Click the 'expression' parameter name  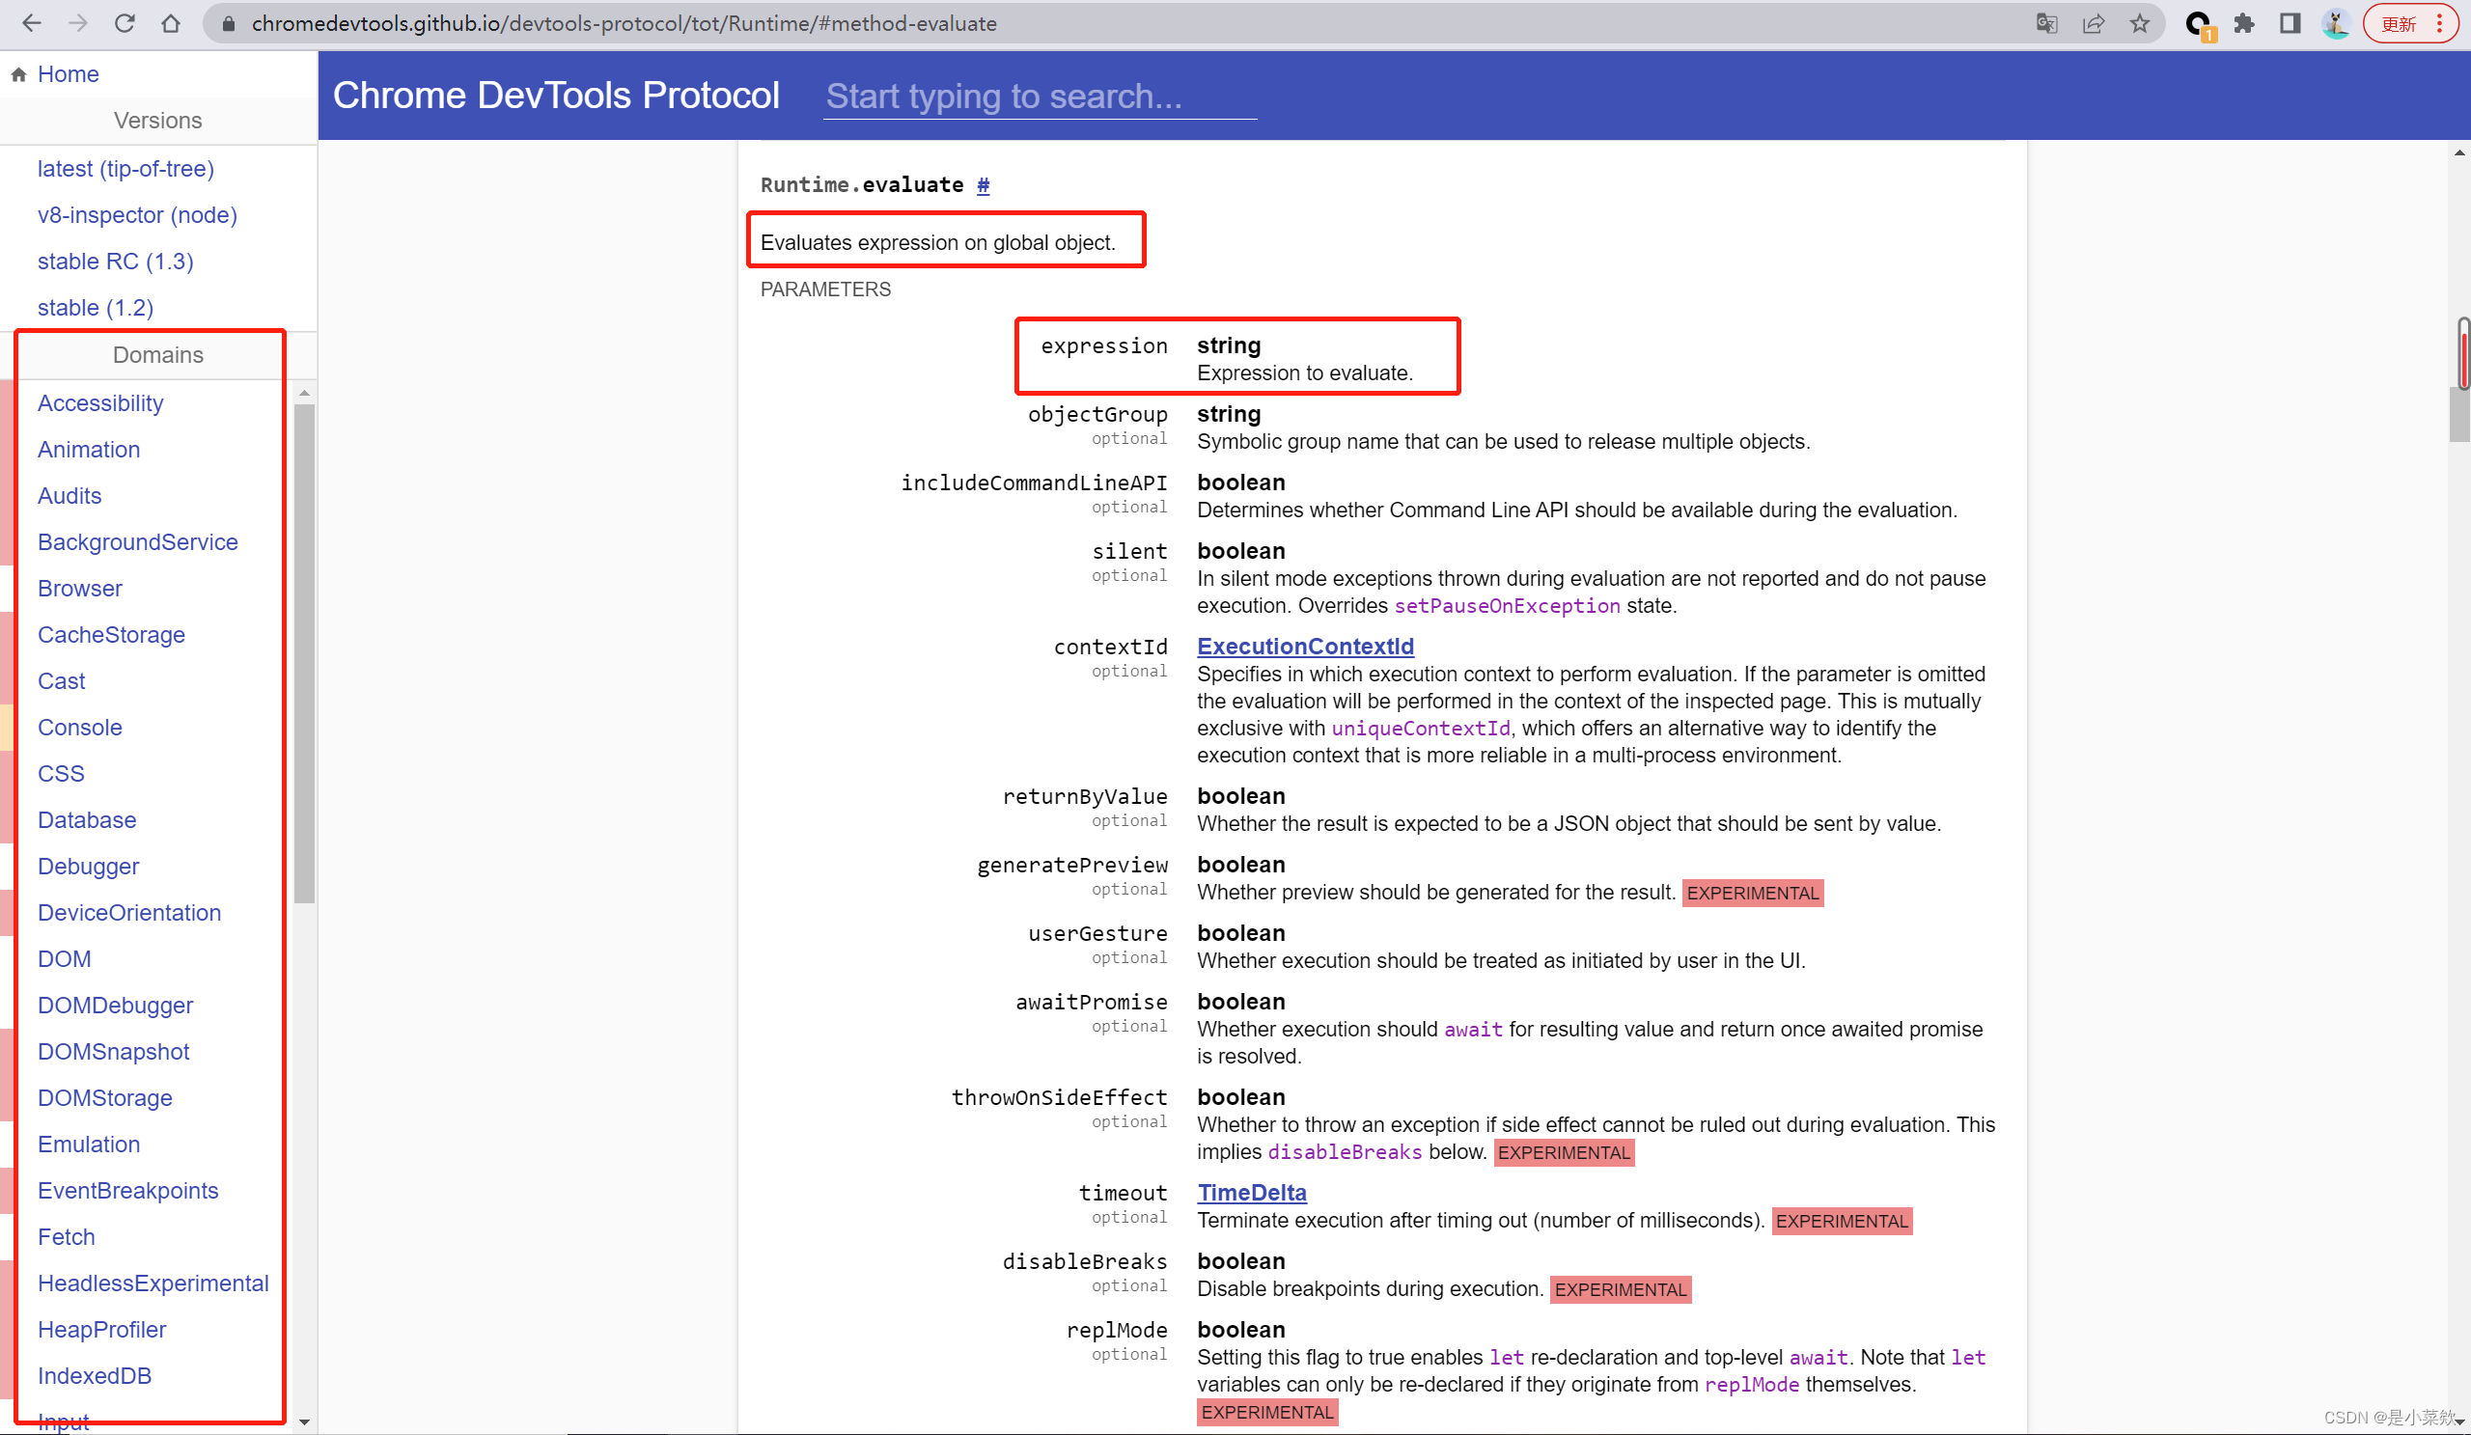point(1104,346)
